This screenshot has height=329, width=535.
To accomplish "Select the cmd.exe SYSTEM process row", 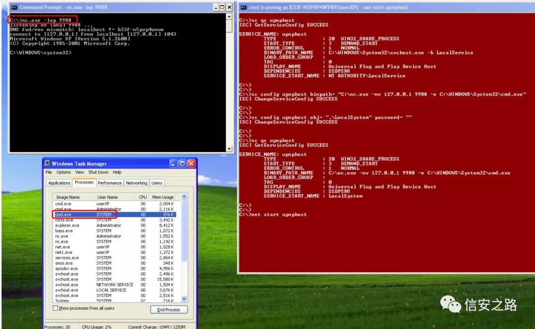I will 114,214.
